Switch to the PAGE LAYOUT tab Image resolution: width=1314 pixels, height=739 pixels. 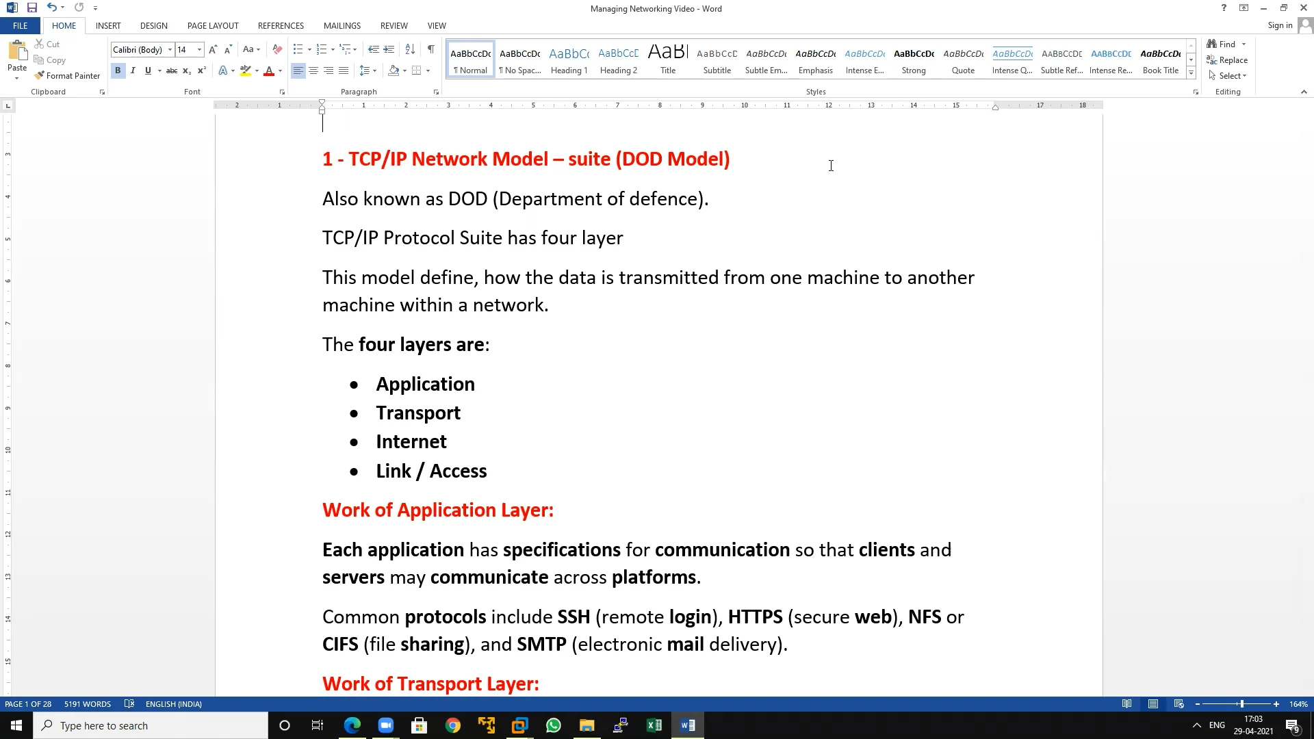(213, 26)
